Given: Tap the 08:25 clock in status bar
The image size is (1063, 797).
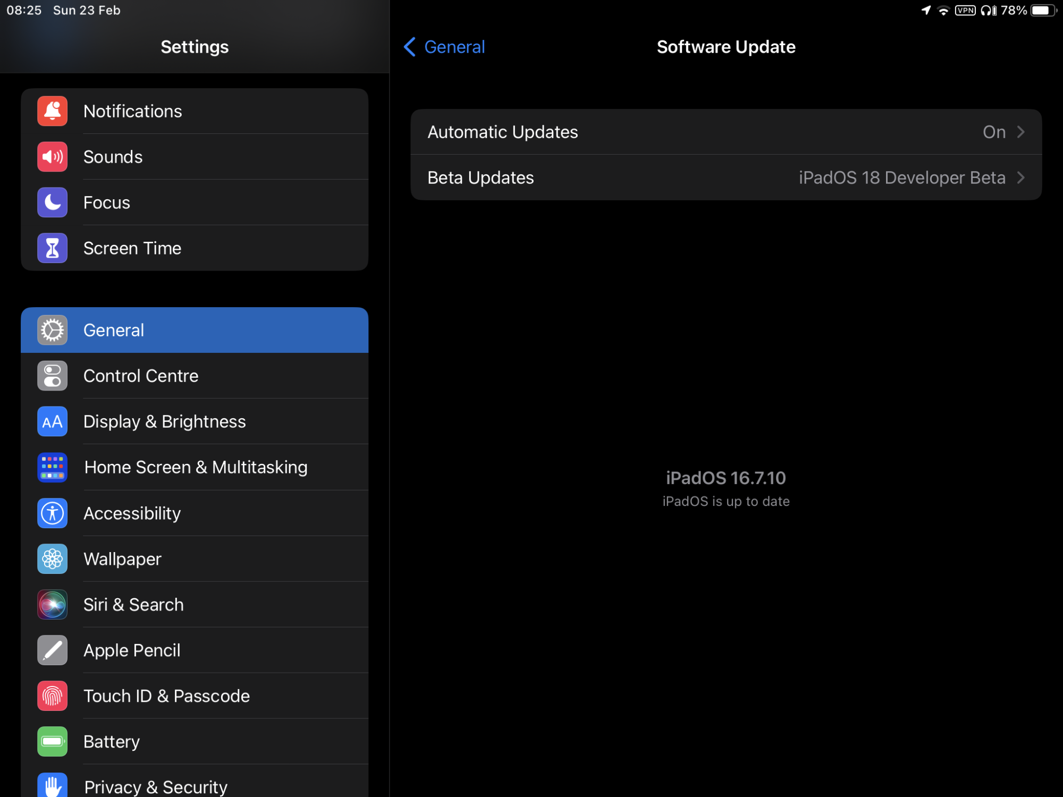Looking at the screenshot, I should click(24, 10).
